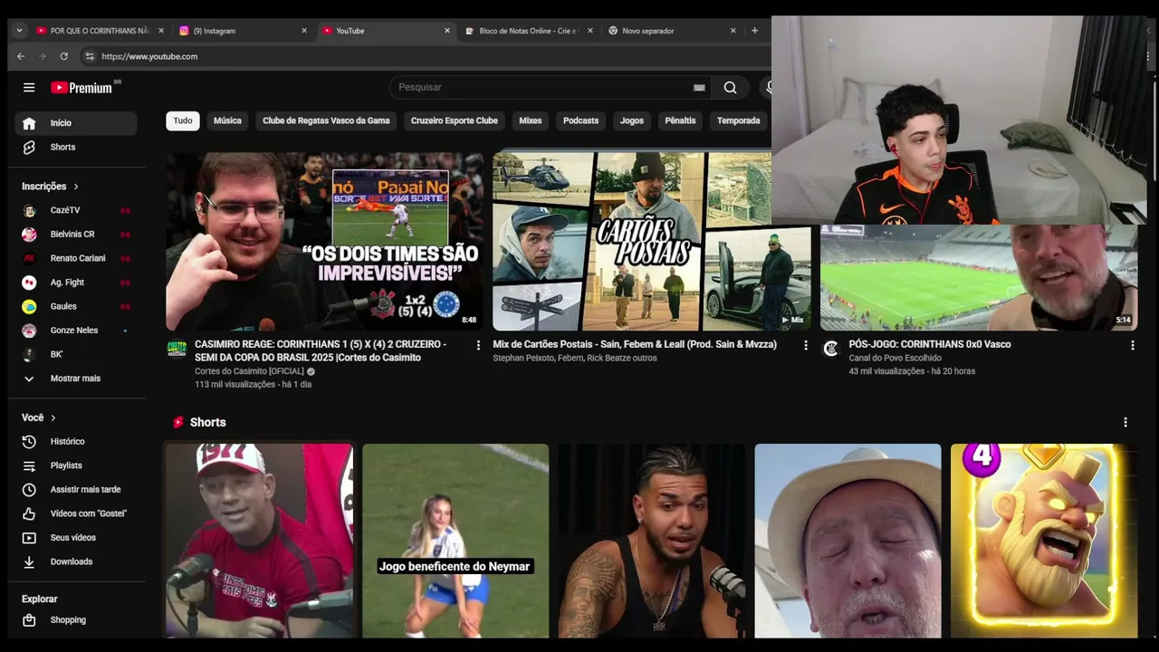Select the Cruzeiro Esporte Clube chip
1159x652 pixels.
coord(455,120)
